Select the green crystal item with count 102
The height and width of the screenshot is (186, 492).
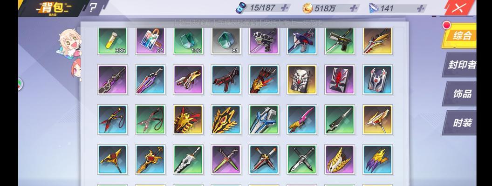[188, 41]
